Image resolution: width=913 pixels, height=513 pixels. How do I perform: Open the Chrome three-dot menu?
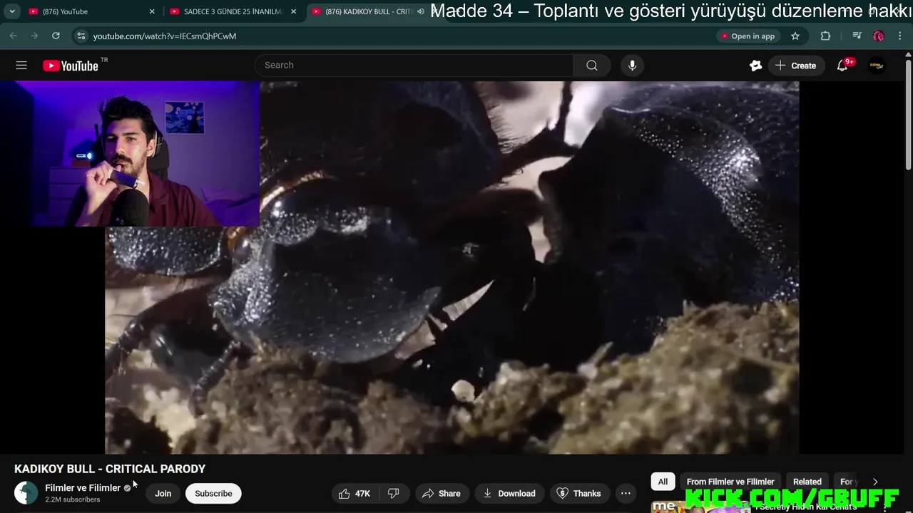901,36
